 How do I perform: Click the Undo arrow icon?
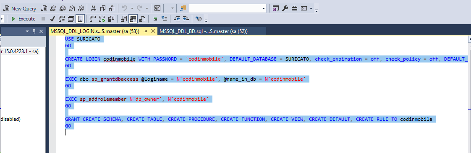click(x=125, y=9)
